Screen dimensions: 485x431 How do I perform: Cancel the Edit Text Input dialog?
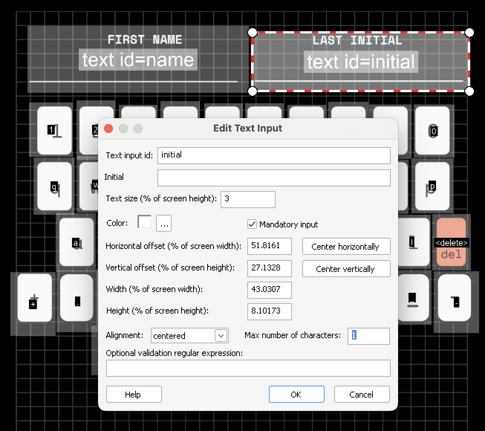point(361,394)
